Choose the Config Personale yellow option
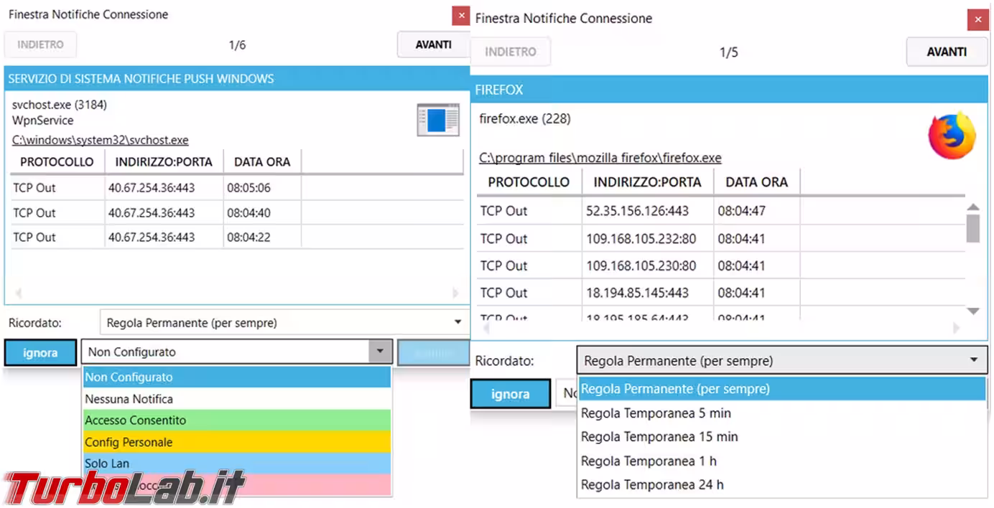994x508 pixels. coord(236,442)
